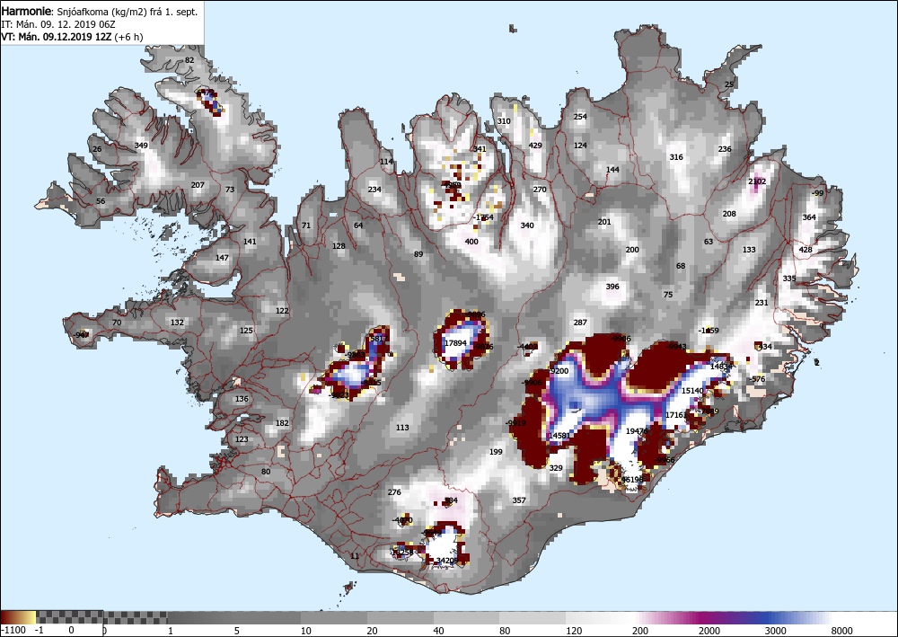Click the map value 182
Screen dimensions: 898x637
282,423
